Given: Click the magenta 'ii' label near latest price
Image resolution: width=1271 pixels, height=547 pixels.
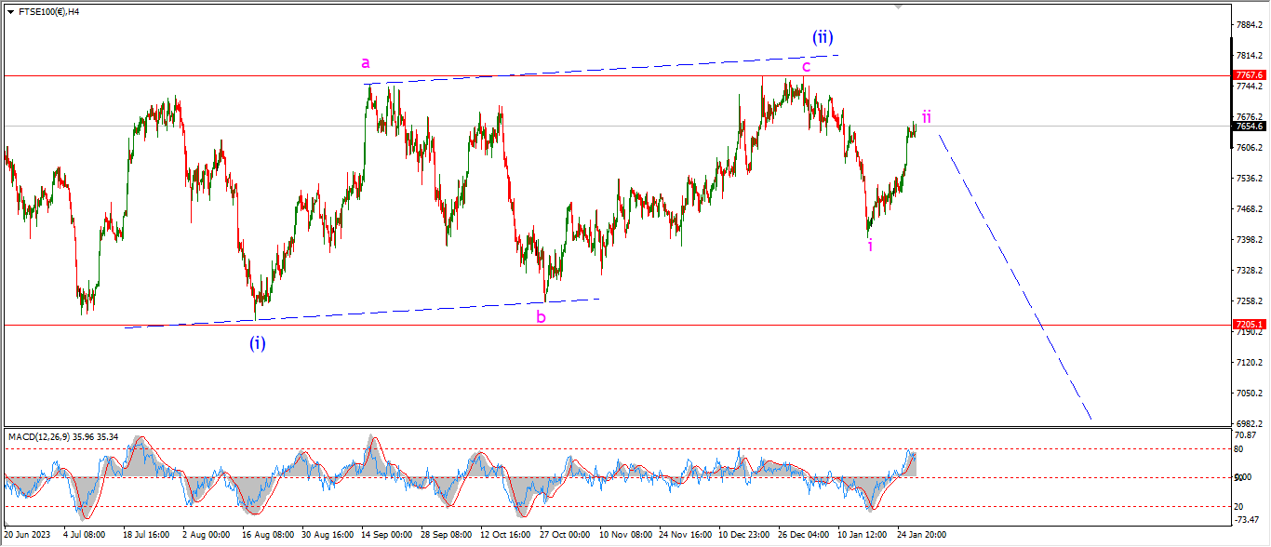Looking at the screenshot, I should point(927,116).
